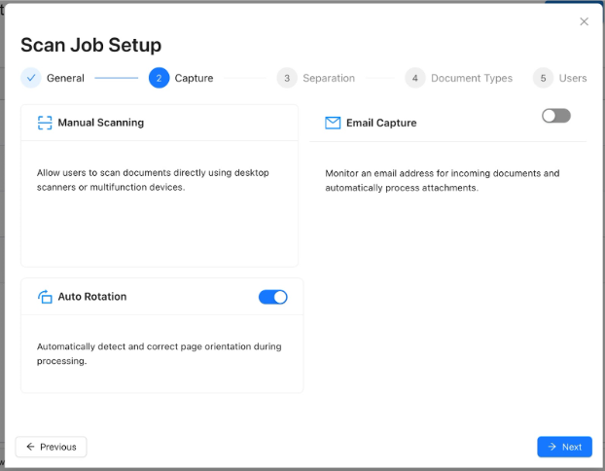This screenshot has width=605, height=471.
Task: Click the General step checkmark icon
Action: 31,78
